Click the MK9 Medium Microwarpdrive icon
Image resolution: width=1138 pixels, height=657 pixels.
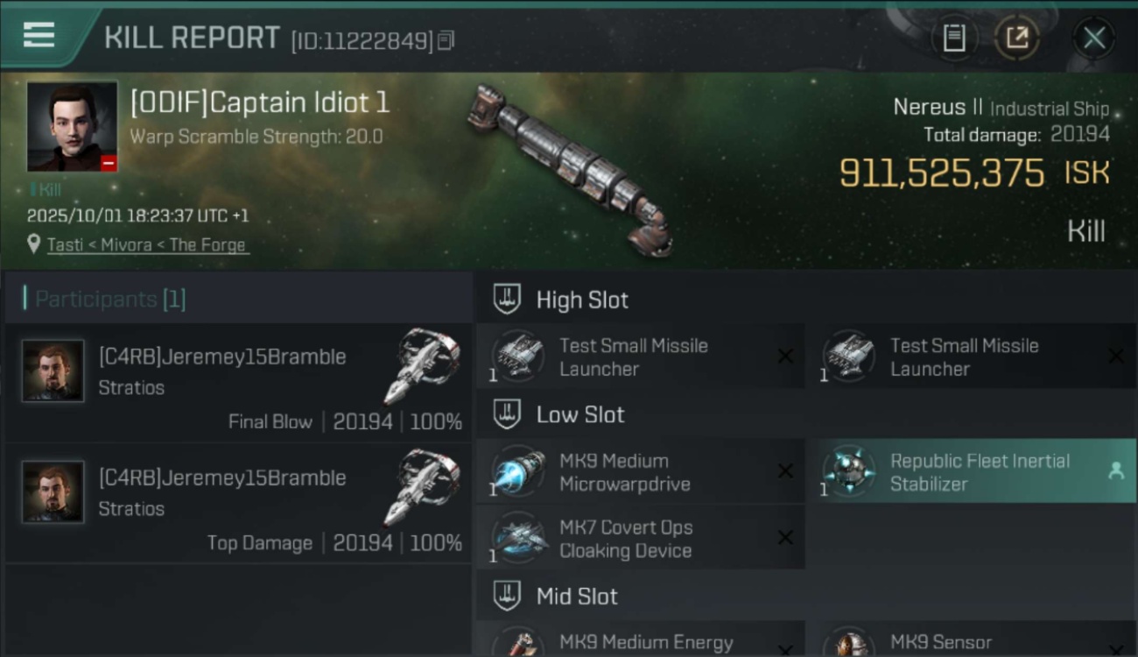517,471
